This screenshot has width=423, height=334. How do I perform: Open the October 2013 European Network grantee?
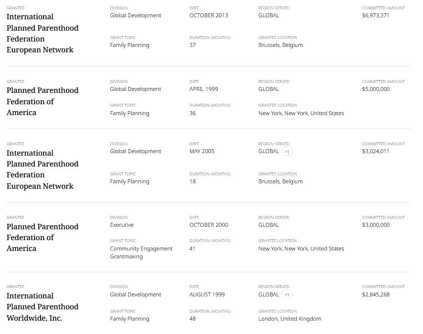tap(43, 33)
